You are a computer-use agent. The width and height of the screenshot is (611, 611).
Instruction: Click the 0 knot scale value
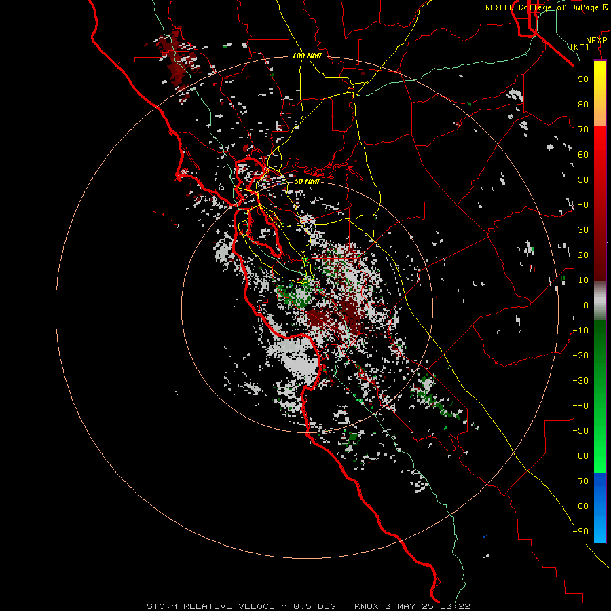pyautogui.click(x=586, y=305)
